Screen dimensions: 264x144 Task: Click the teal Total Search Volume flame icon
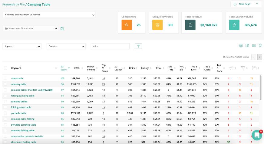click(x=234, y=25)
